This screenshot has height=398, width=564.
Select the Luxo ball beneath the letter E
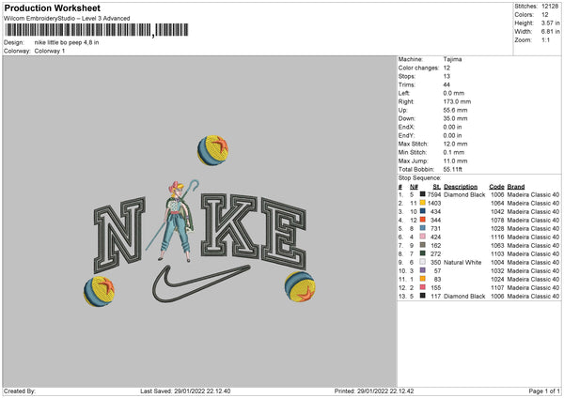tap(300, 286)
